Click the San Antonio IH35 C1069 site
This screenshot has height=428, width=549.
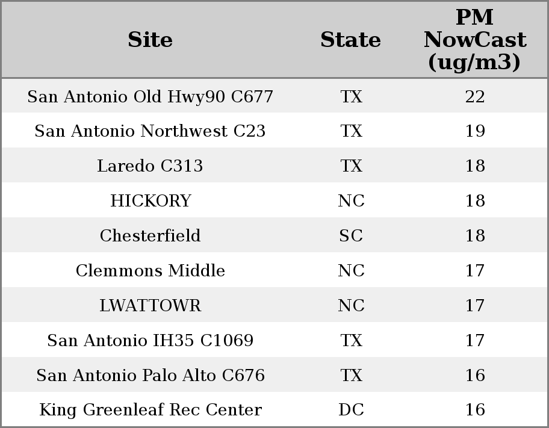coord(150,341)
